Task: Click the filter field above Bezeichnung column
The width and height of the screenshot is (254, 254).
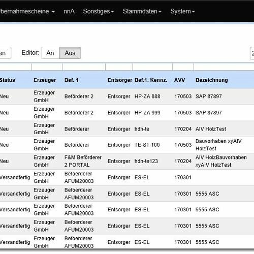Action: [224, 67]
